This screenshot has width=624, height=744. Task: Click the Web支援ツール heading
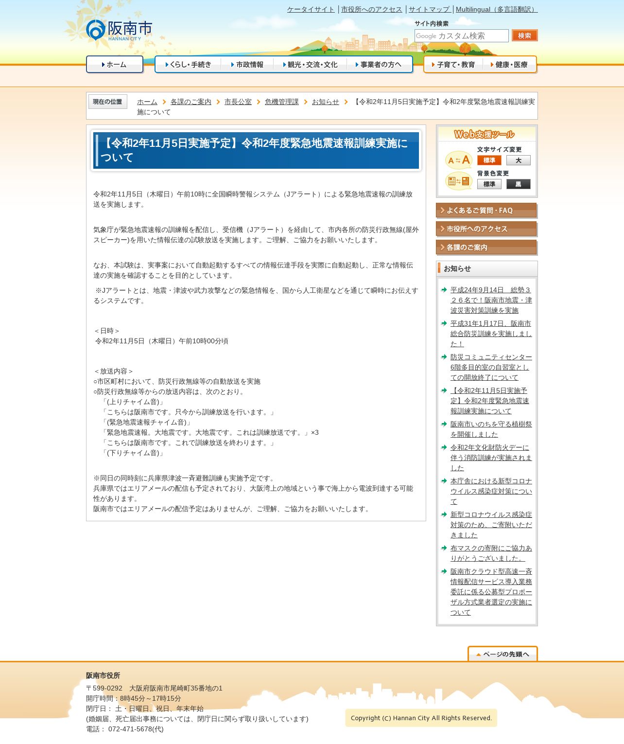coord(484,134)
